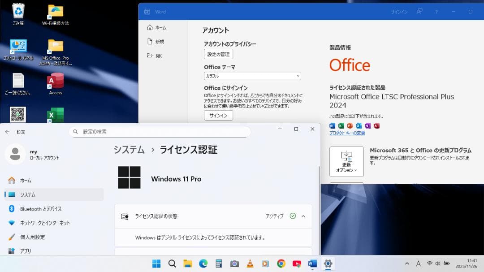
Task: Click the サインイン button in Word
Action: coord(218,115)
